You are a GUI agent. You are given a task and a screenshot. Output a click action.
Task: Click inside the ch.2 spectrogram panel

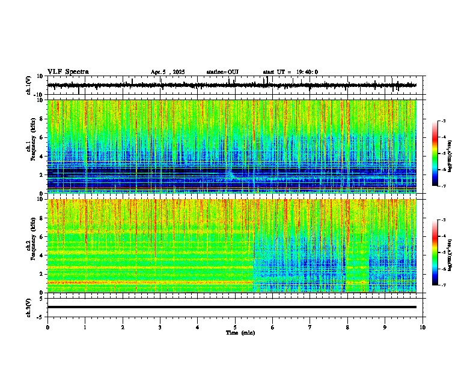coord(232,246)
